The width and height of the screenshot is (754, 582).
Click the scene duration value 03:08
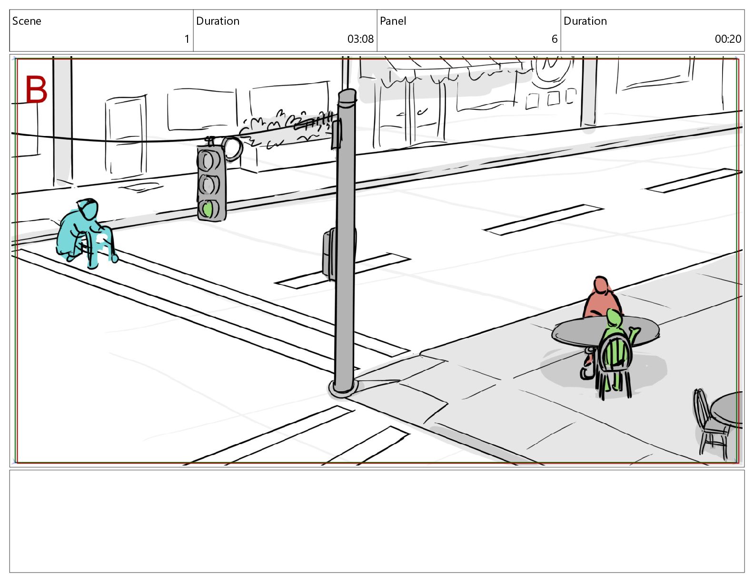coord(360,39)
